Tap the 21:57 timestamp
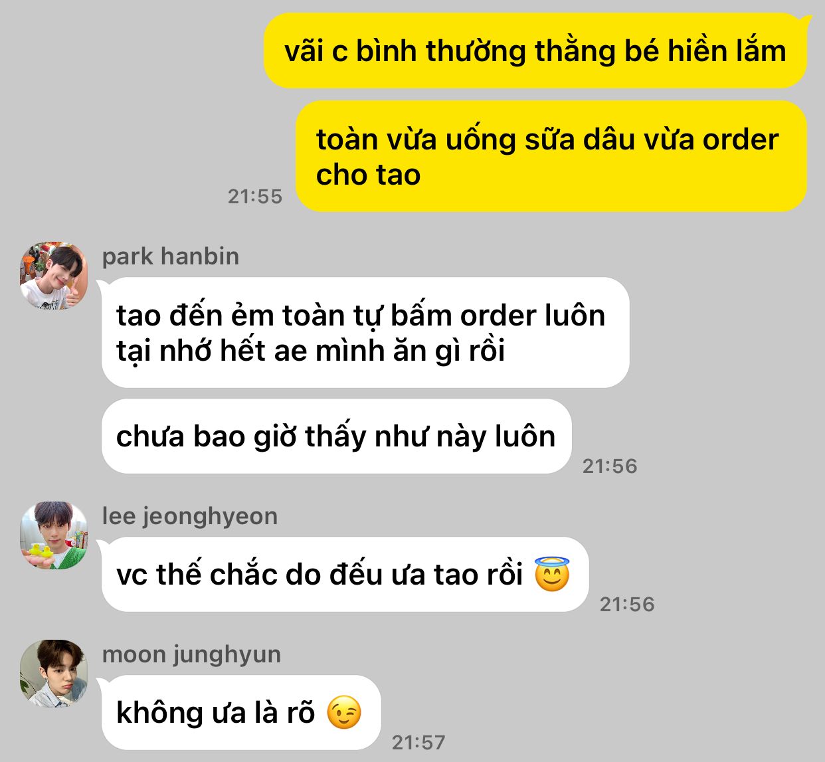 418,742
